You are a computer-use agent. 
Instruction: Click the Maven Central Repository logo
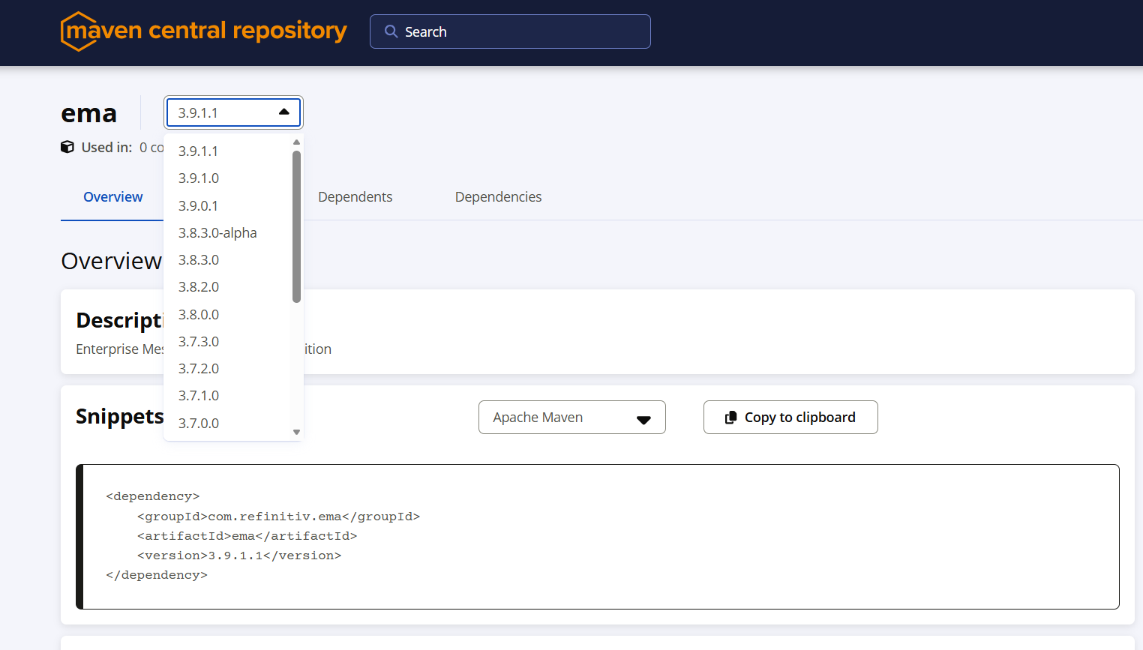coord(203,31)
